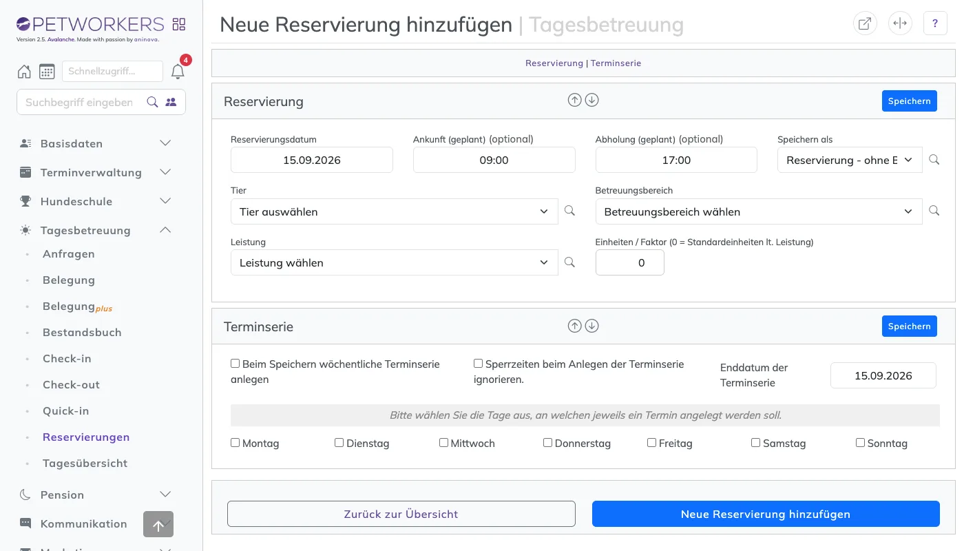Search animals with magnifier next to Tier

point(569,211)
